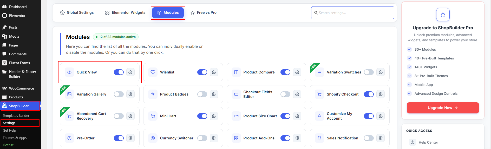Viewport: 491px width, 149px height.
Task: Open Variation Gallery settings gear
Action: [130, 94]
